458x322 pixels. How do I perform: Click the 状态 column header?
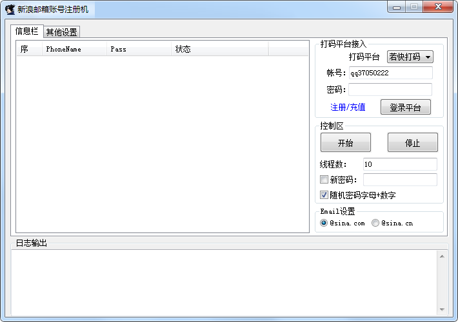(x=219, y=49)
